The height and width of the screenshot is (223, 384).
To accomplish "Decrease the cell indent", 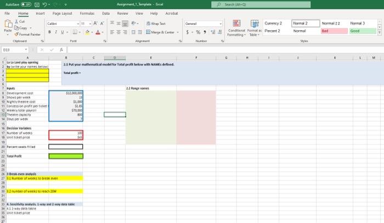I will coord(133,32).
